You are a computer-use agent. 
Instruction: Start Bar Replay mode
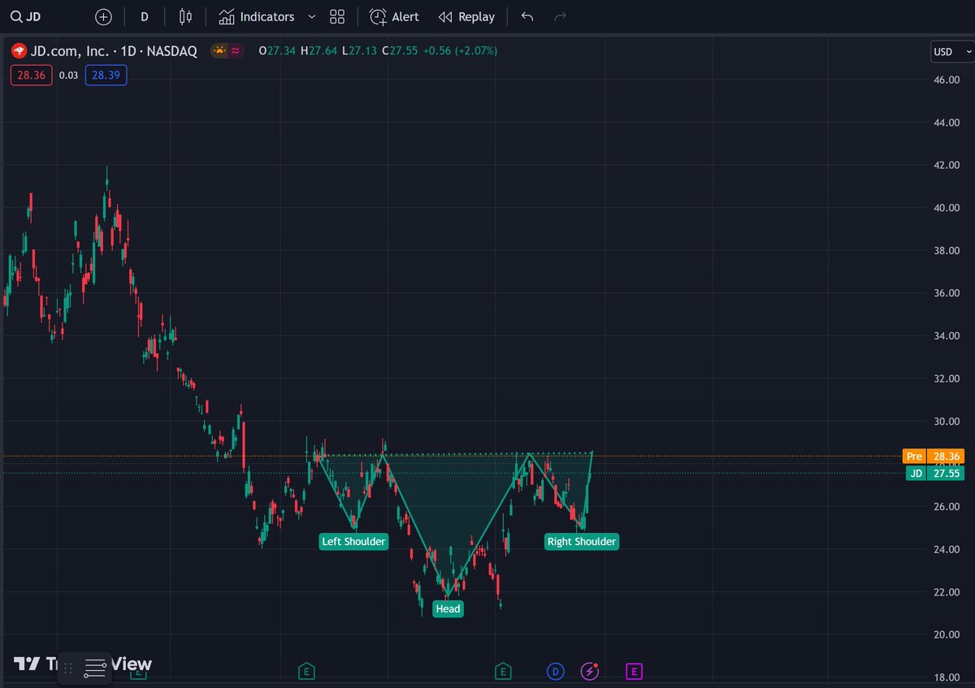point(466,17)
